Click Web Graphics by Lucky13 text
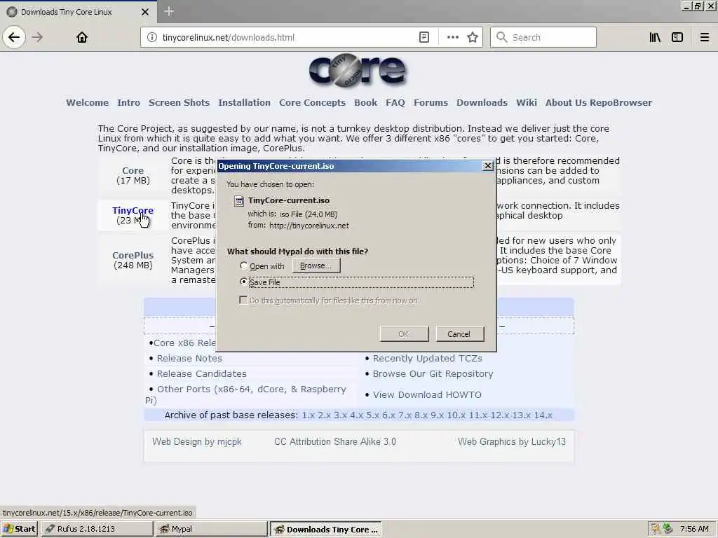 (x=511, y=441)
